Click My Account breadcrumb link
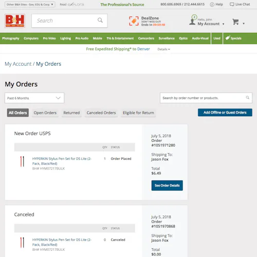This screenshot has width=257, height=257. click(18, 64)
